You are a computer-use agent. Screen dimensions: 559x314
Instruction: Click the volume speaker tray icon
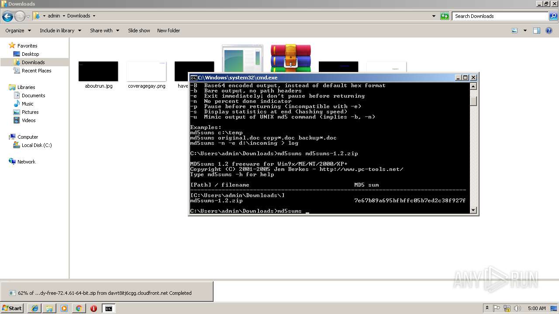(x=518, y=308)
